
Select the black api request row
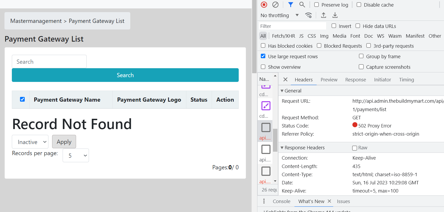(265, 153)
